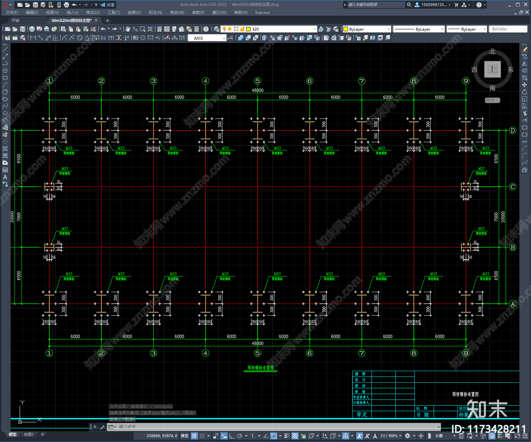Toggle ortho mode in status bar

[232, 436]
